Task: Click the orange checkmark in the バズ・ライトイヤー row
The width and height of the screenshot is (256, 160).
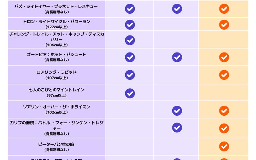Action: (224, 9)
